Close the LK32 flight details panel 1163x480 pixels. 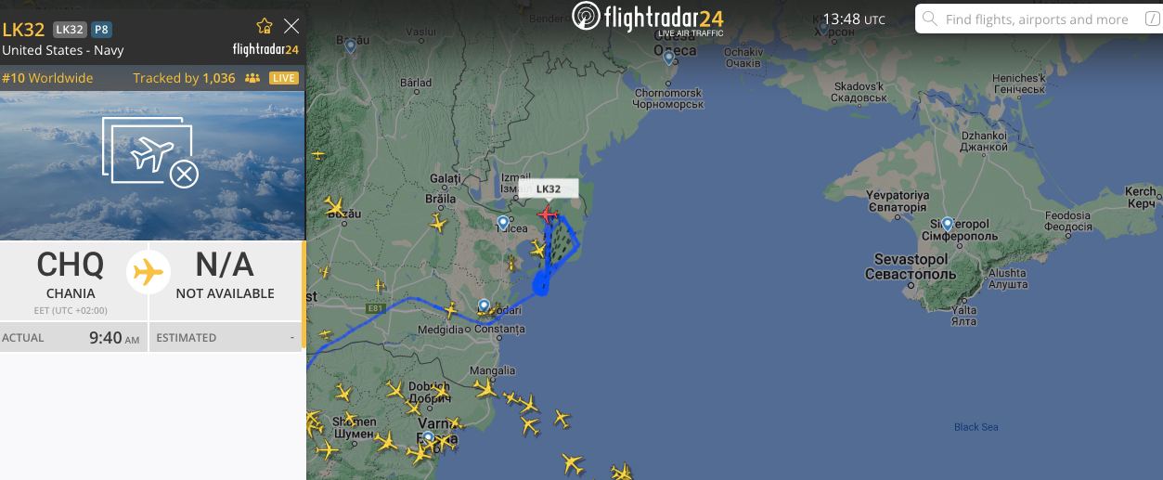pyautogui.click(x=291, y=26)
